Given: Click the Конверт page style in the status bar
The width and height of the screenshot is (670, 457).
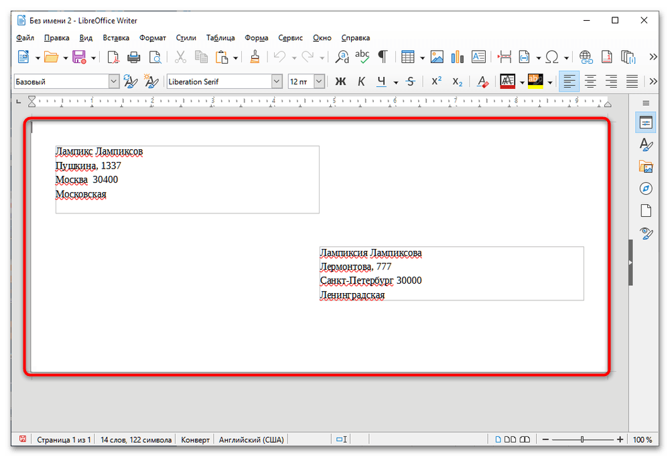Looking at the screenshot, I should 195,440.
